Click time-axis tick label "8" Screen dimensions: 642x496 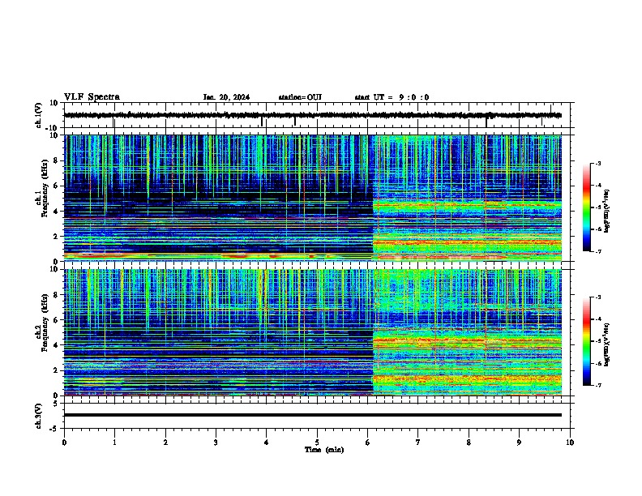coord(469,443)
